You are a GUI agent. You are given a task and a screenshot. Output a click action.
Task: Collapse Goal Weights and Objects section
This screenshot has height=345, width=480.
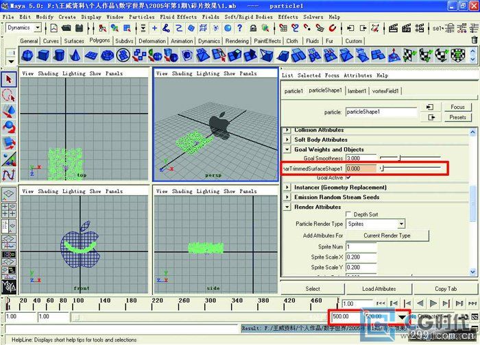pos(287,149)
